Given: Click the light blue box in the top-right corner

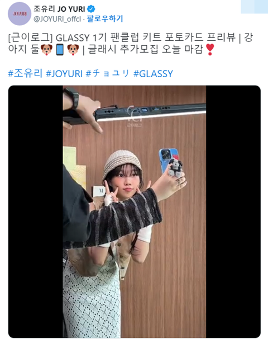Looking at the screenshot, I should coord(255,7).
